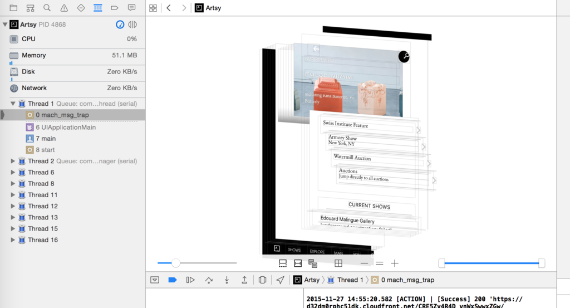Click the Step Into down-arrow icon
The height and width of the screenshot is (308, 570).
[x=227, y=280]
